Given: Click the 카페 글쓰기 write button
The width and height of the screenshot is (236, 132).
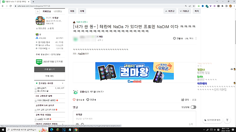Looking at the screenshot, I should click(50, 69).
